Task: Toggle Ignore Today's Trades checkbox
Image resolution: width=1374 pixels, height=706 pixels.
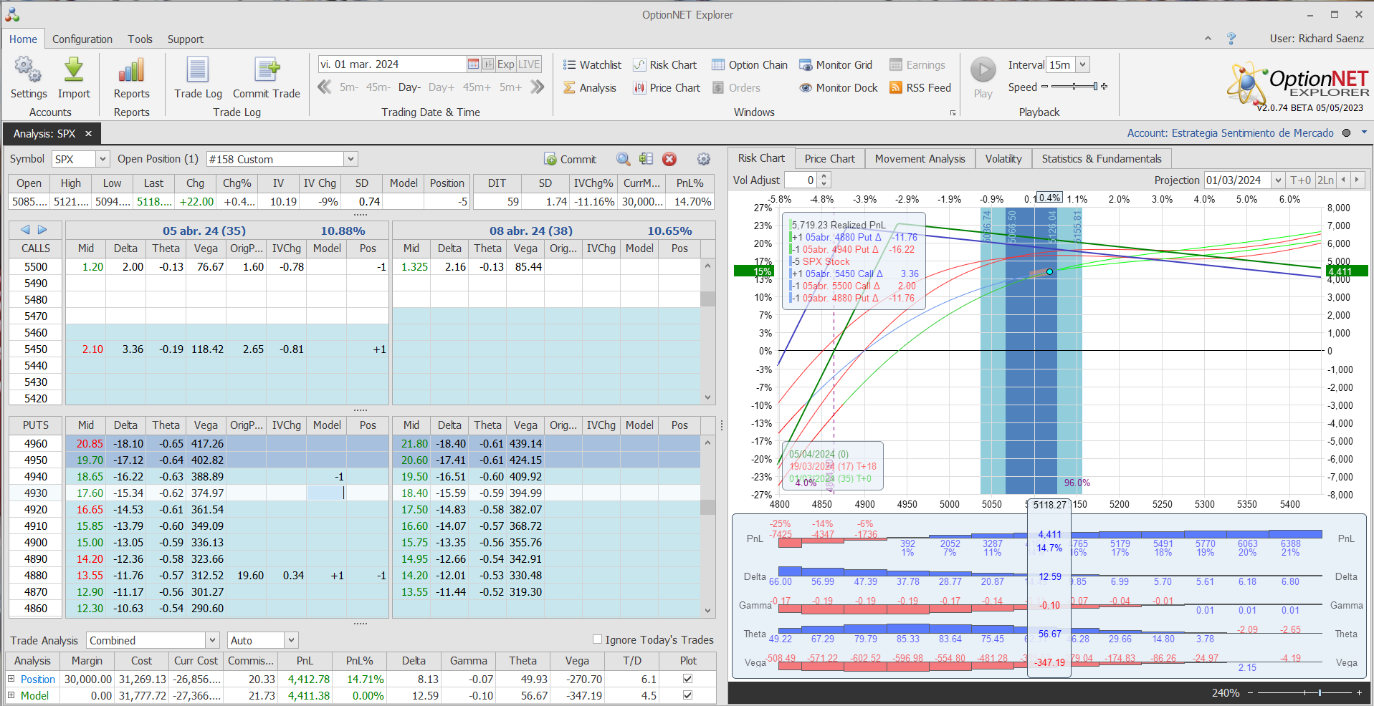Action: tap(597, 639)
